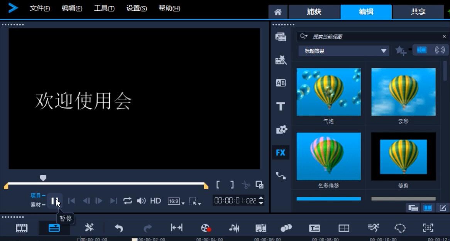The height and width of the screenshot is (241, 450).
Task: Open the T titles library
Action: 281,106
